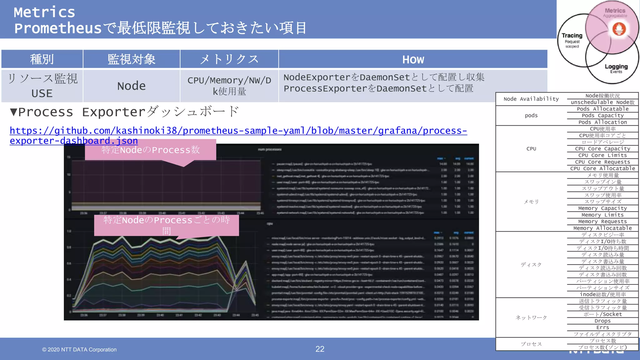Select the CPU使用率コアごと row
Viewport: 640px width, 360px height.
[602, 136]
